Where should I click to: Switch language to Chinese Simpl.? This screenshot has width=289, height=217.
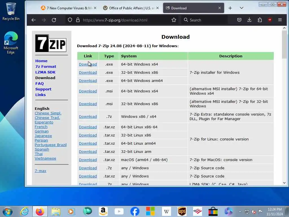(48, 113)
